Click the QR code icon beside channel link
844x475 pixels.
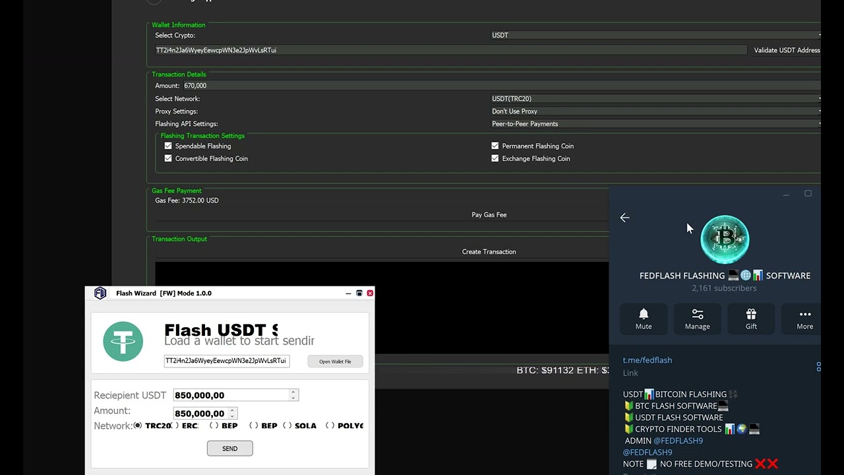click(x=818, y=366)
